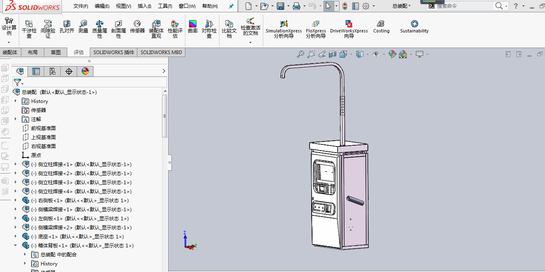Collapse the 箱体背板<1> tree node

click(16, 245)
